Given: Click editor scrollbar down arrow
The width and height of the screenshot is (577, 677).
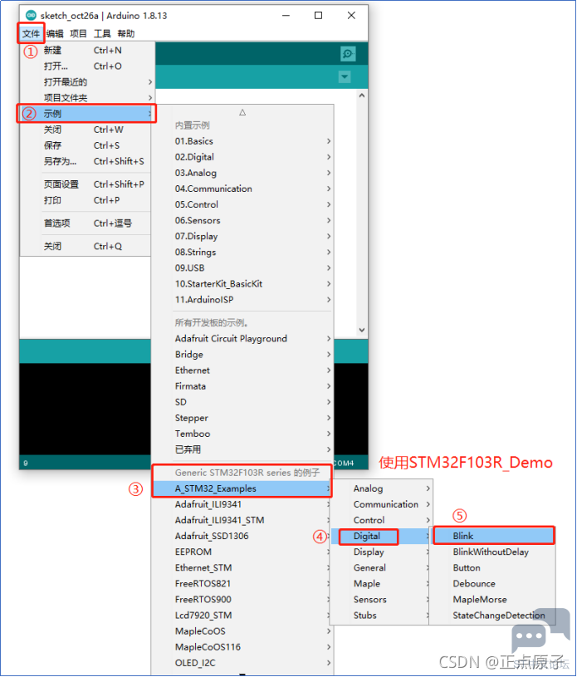Looking at the screenshot, I should tap(362, 331).
